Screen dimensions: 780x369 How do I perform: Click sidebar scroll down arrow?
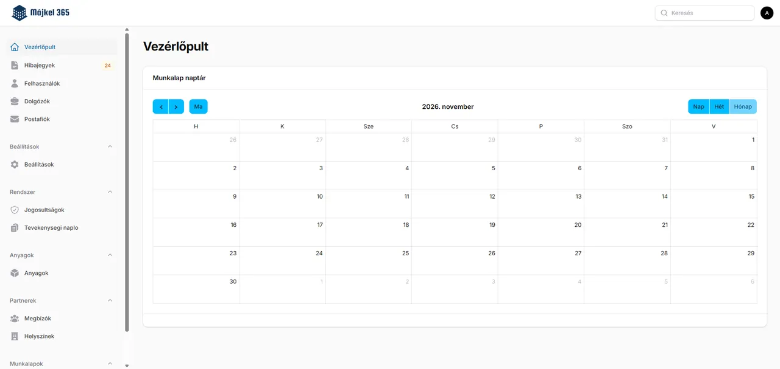(127, 365)
